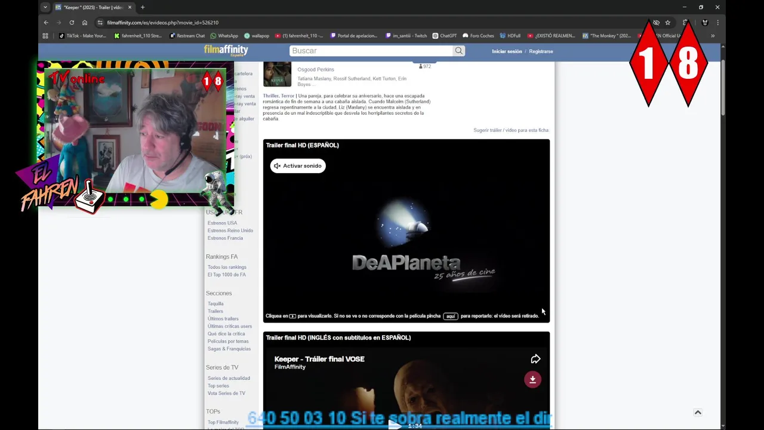This screenshot has width=764, height=430.
Task: Click Iniciar sesión
Action: [x=507, y=51]
